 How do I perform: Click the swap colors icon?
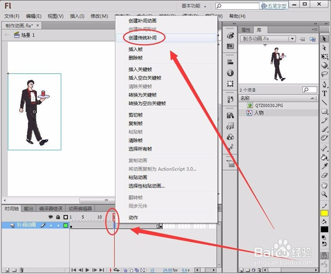pos(324,244)
